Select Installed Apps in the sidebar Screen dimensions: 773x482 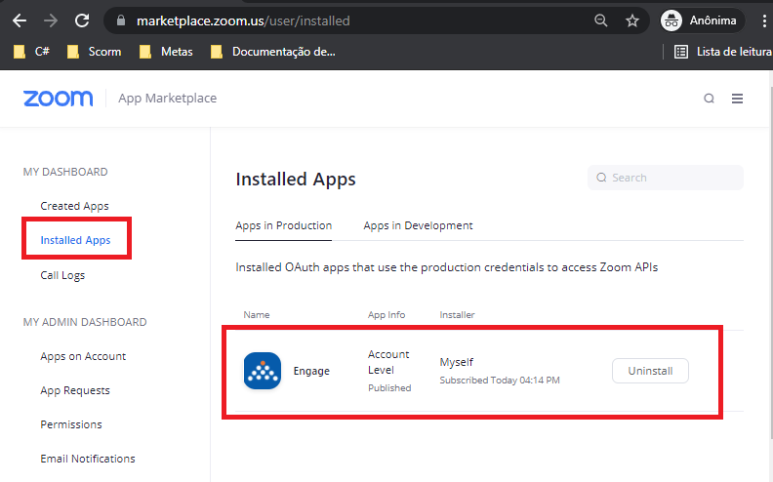[x=75, y=240]
